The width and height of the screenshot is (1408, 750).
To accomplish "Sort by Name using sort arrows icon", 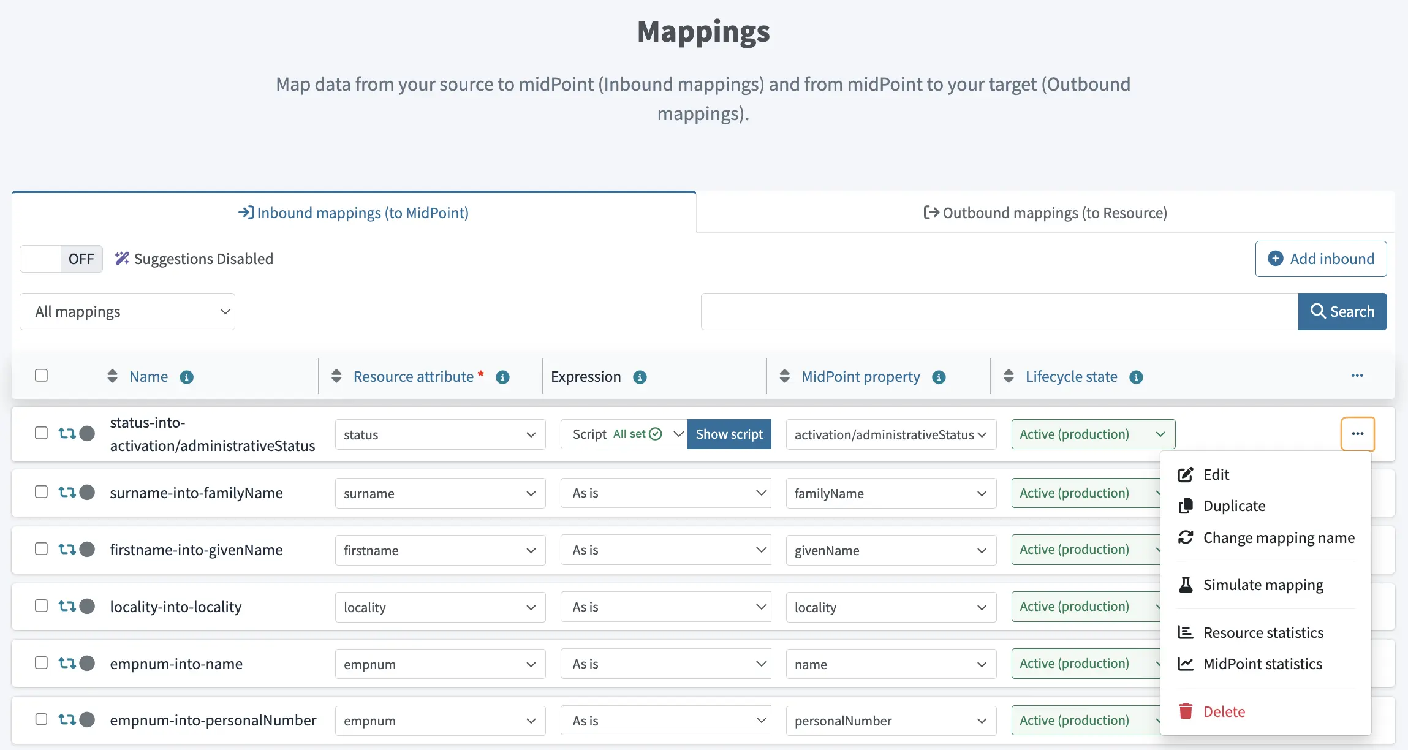I will click(112, 376).
